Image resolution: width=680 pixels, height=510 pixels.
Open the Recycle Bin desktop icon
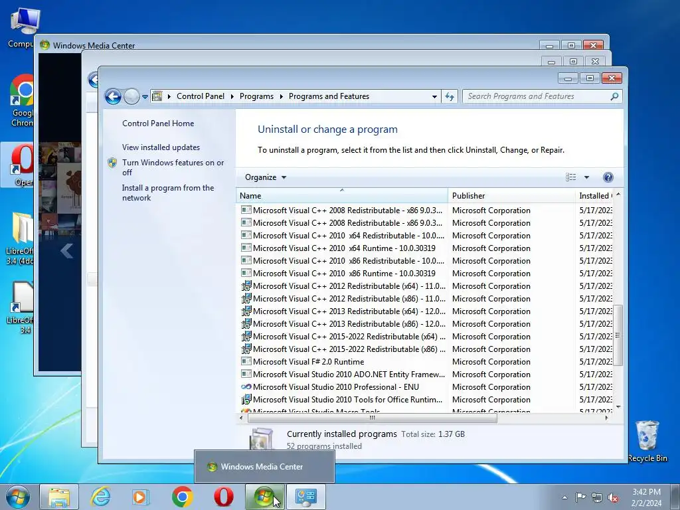click(647, 441)
